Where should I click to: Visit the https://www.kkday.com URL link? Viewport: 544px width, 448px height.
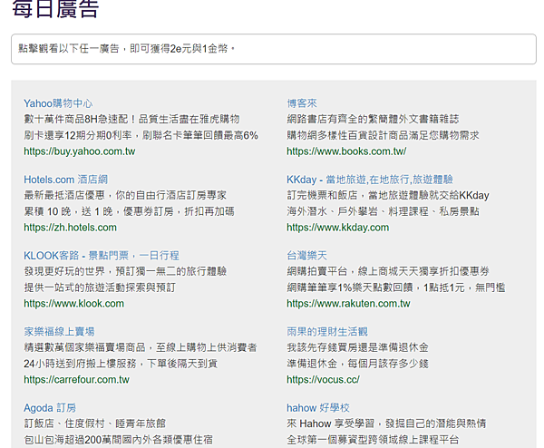click(x=337, y=228)
